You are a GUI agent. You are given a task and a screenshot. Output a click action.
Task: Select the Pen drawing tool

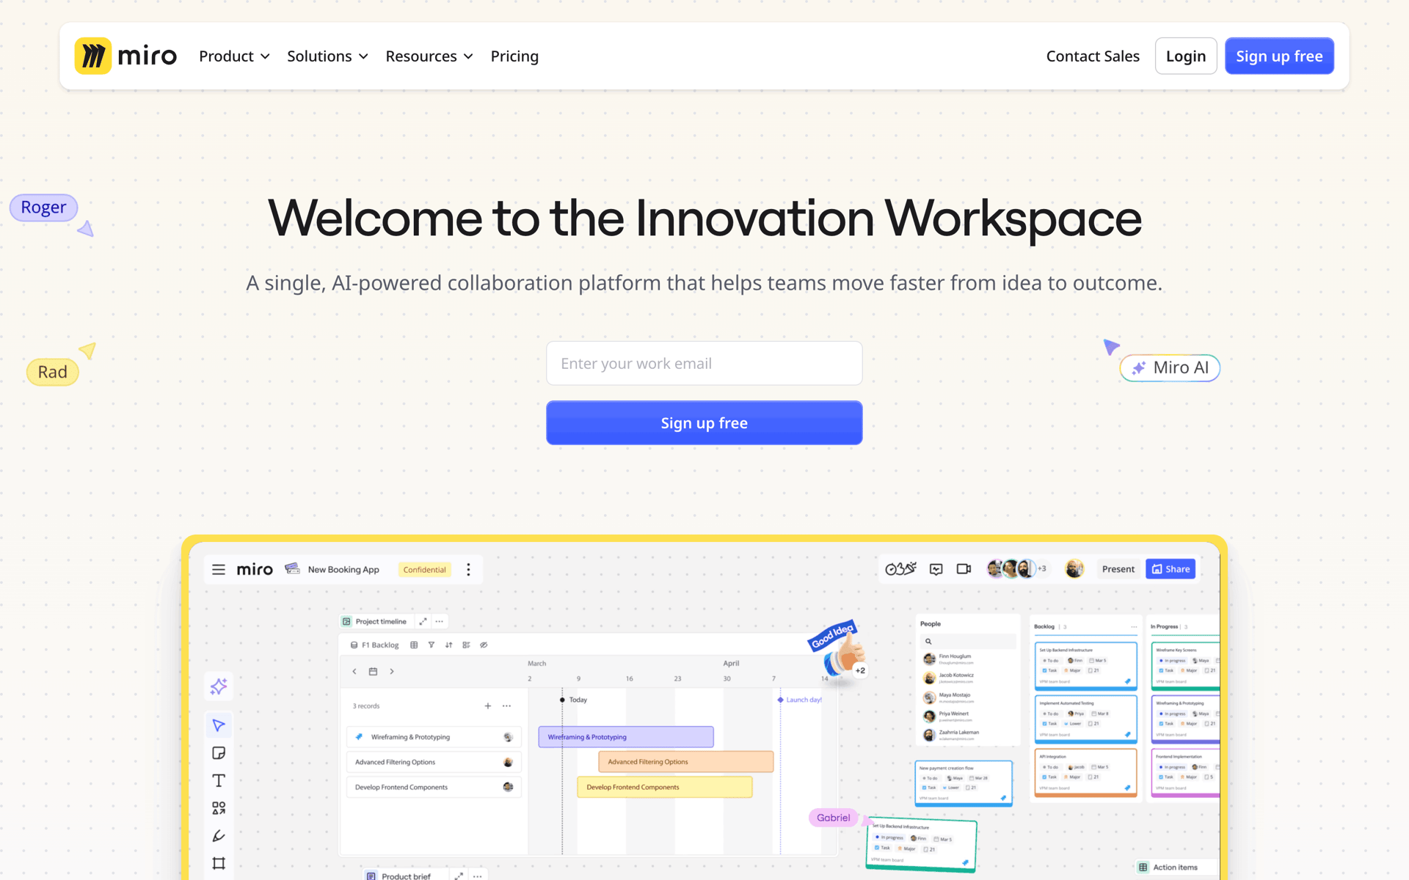(x=219, y=836)
